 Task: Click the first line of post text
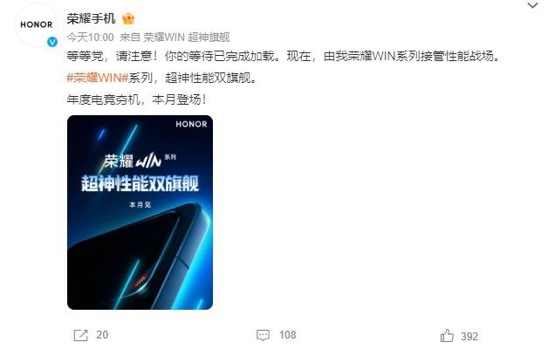point(283,57)
